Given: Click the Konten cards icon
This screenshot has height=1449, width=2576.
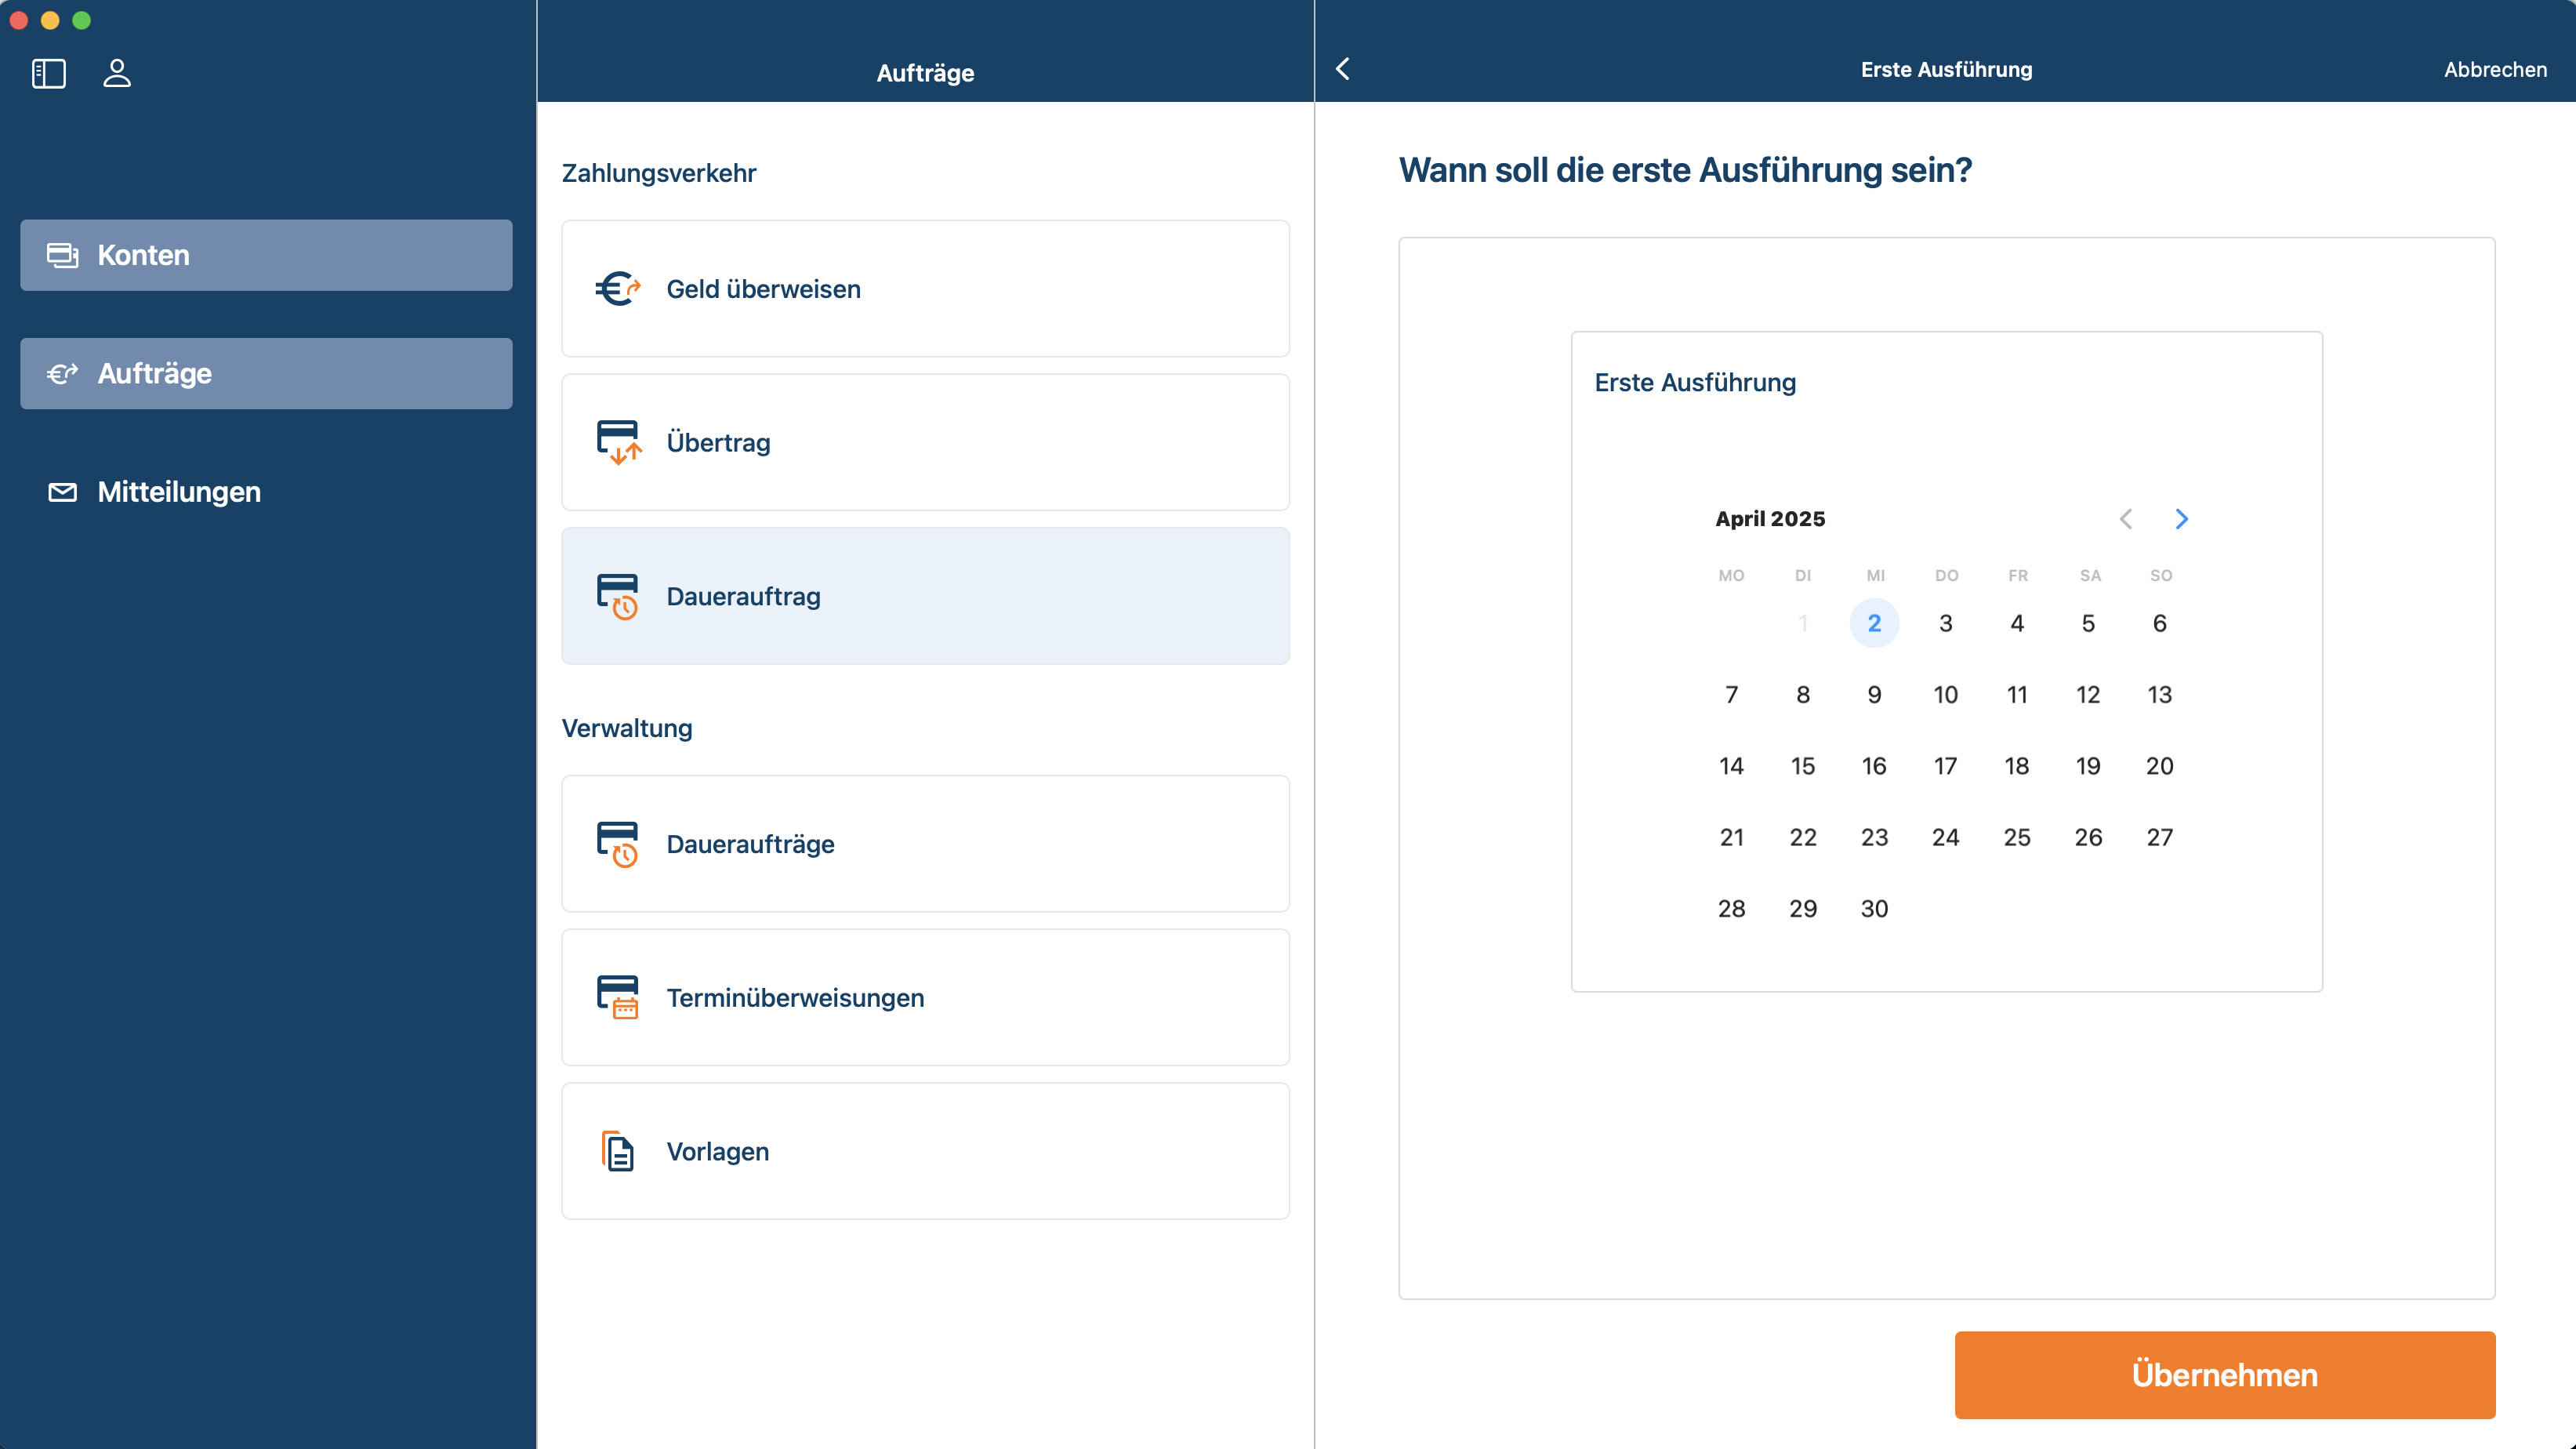Looking at the screenshot, I should click(63, 255).
